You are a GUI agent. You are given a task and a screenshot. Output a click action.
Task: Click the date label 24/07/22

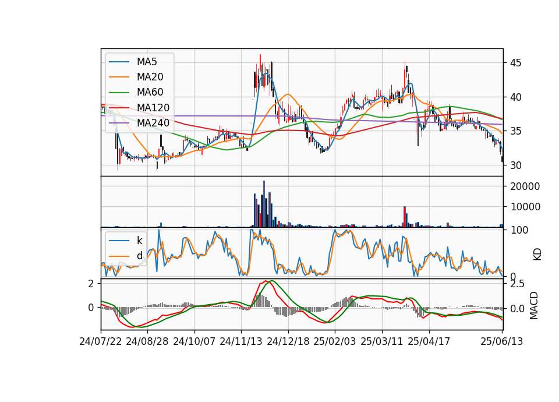coord(101,341)
